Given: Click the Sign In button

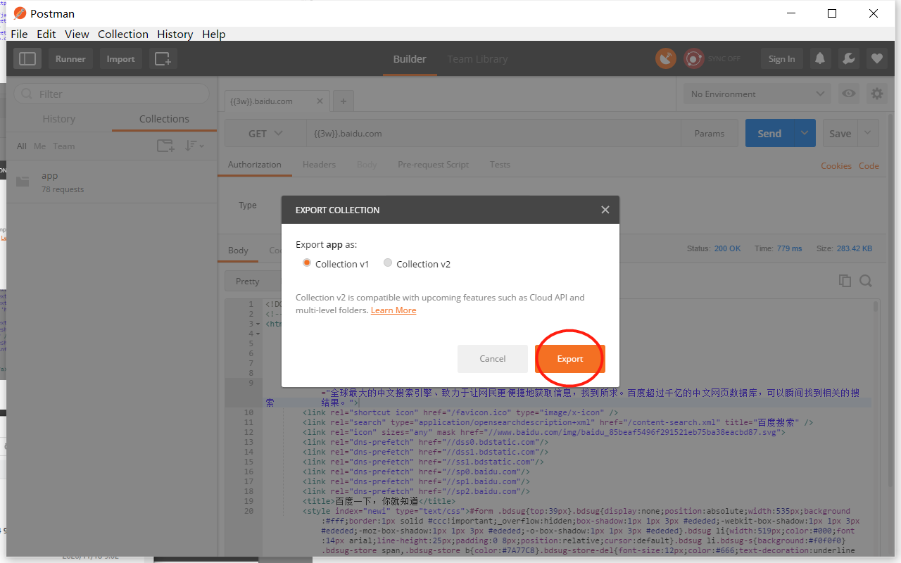Looking at the screenshot, I should [x=782, y=59].
